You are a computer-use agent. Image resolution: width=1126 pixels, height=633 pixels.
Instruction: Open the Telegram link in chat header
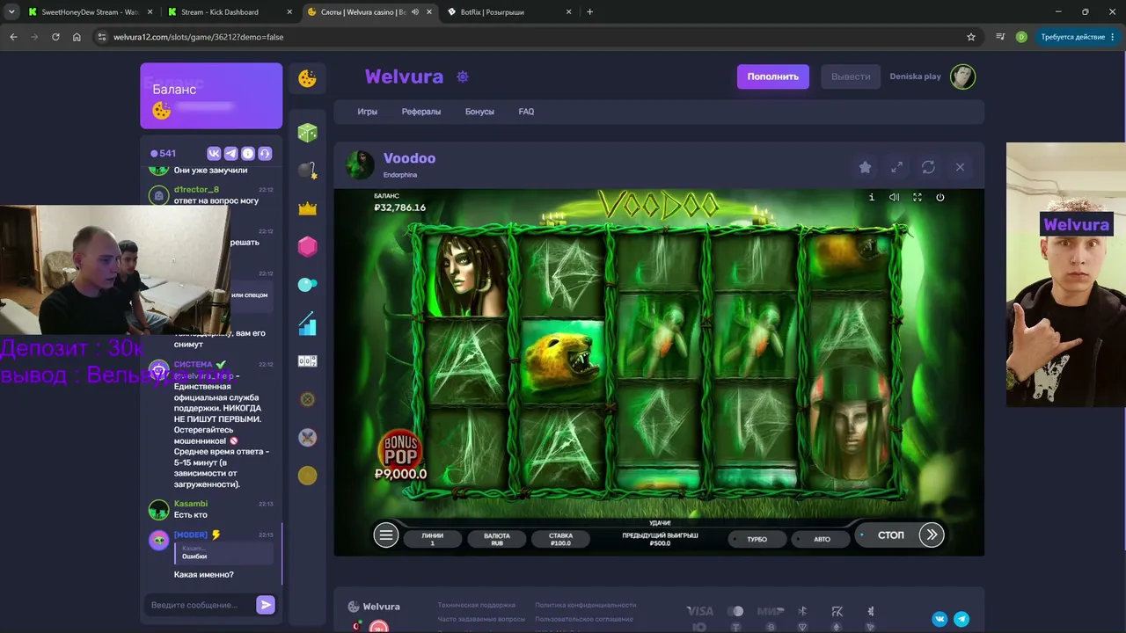(230, 153)
